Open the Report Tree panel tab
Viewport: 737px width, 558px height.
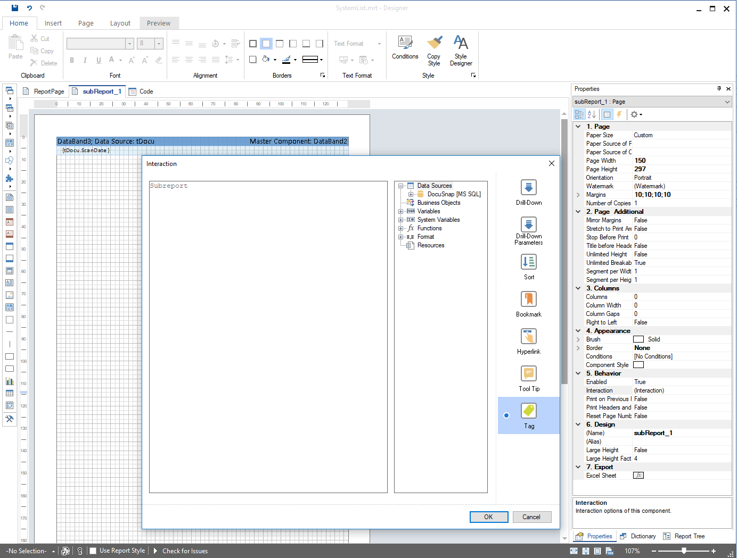point(684,536)
